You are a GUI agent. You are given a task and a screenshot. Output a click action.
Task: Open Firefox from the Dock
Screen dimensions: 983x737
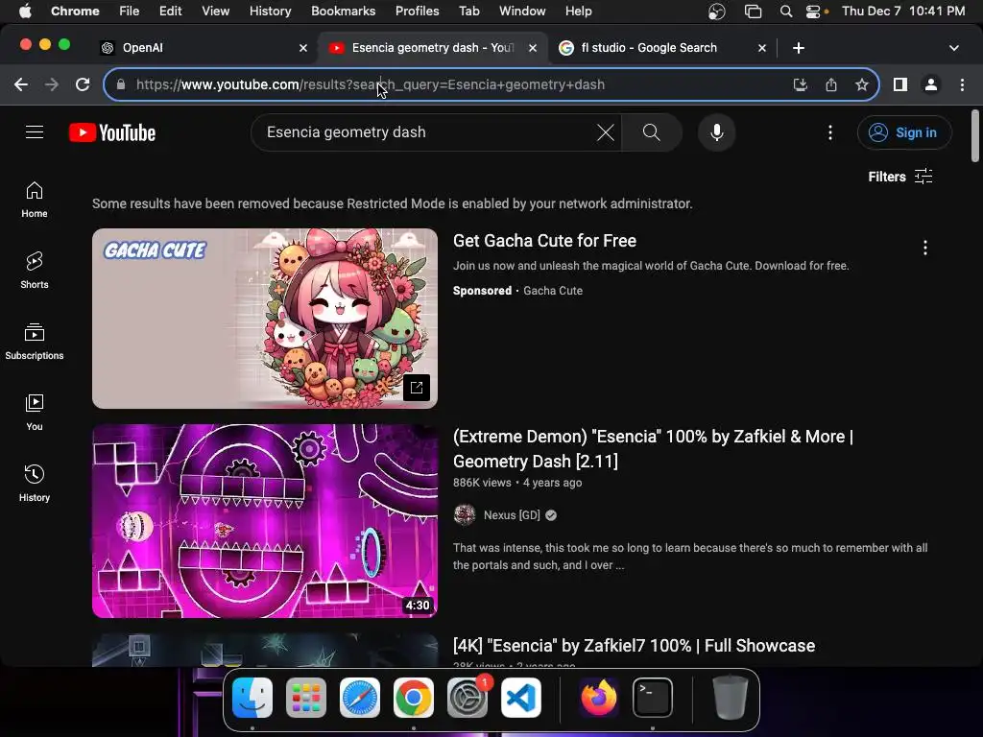coord(599,698)
